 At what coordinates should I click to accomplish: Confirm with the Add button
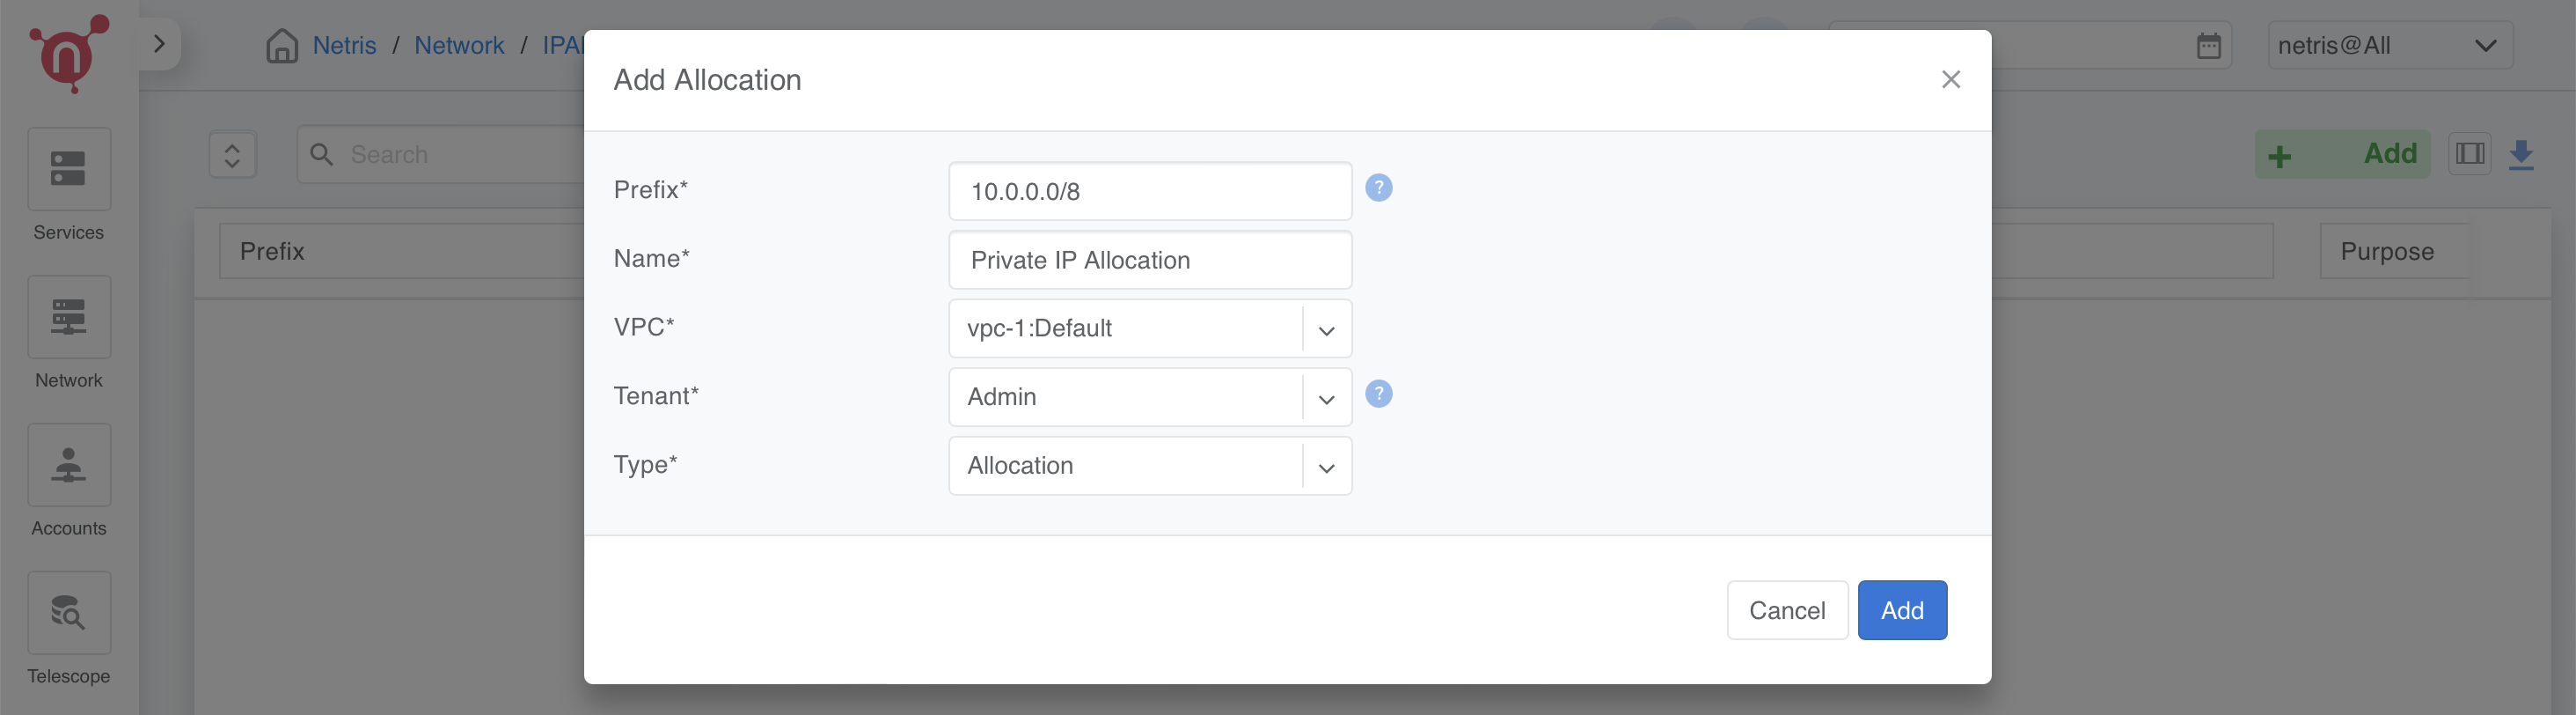1902,610
